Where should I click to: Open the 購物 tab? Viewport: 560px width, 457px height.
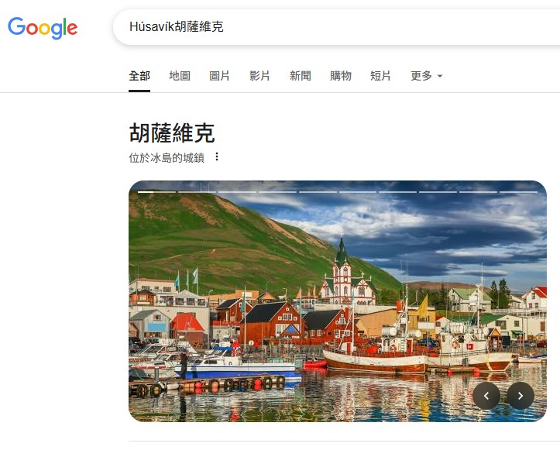pos(340,76)
